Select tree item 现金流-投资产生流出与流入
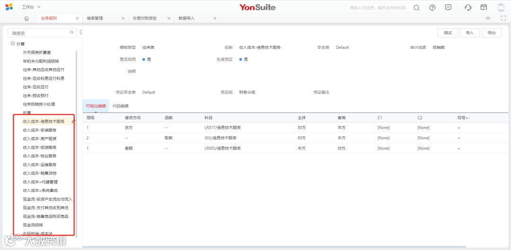This screenshot has width=511, height=250. point(48,199)
